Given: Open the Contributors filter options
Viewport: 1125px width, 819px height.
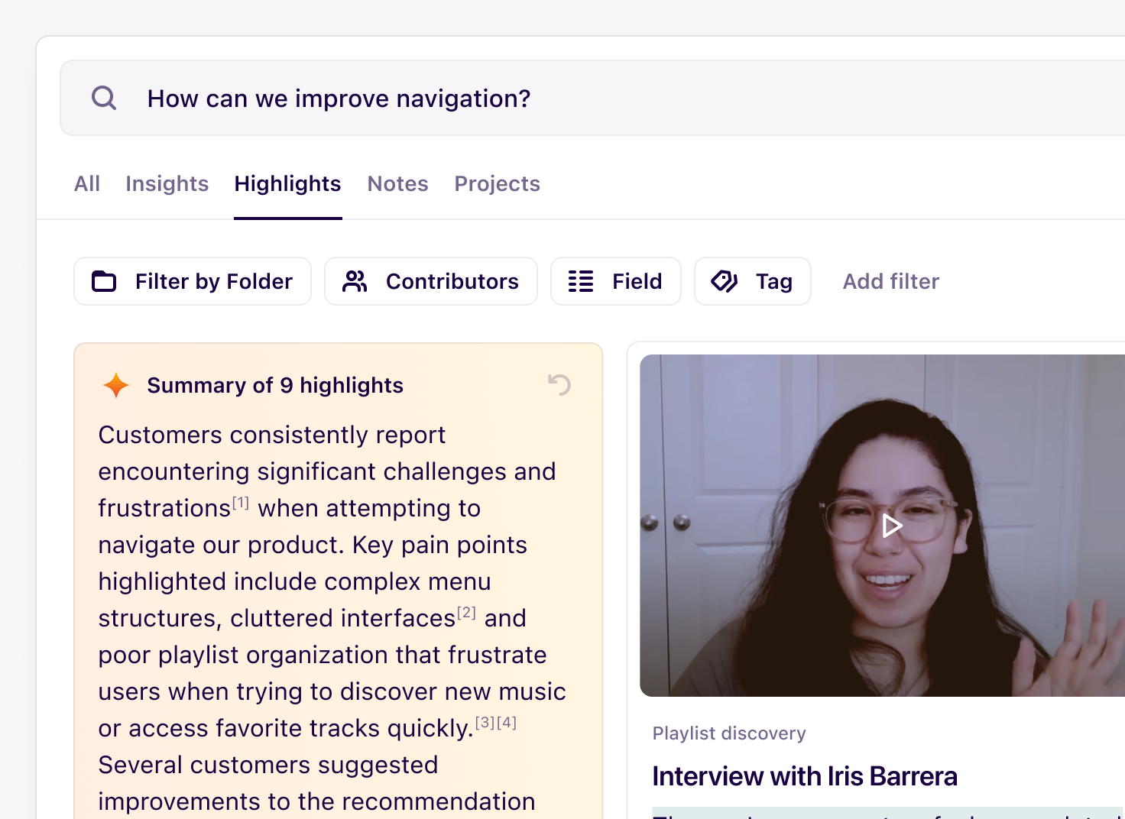Looking at the screenshot, I should (x=430, y=281).
